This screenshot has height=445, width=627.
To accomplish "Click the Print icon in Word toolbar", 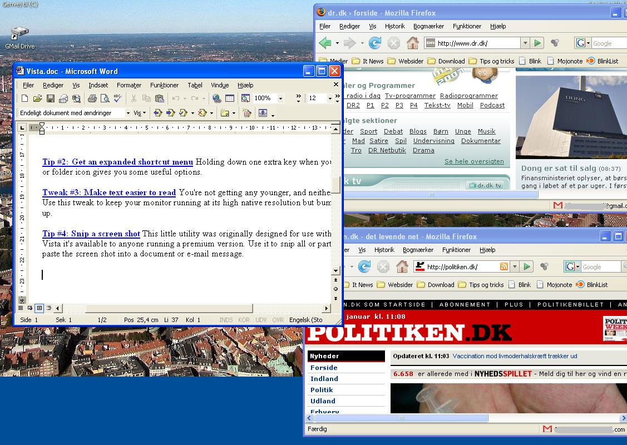I will click(x=92, y=98).
